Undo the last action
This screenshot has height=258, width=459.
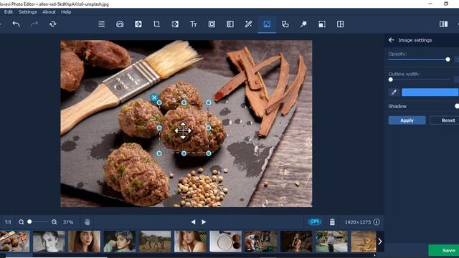click(x=16, y=24)
